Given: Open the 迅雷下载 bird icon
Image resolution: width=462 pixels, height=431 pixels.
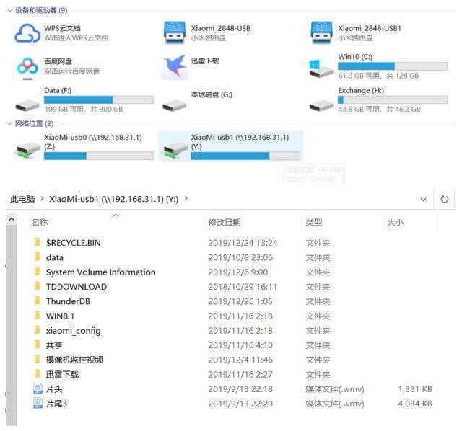Looking at the screenshot, I should [x=174, y=67].
